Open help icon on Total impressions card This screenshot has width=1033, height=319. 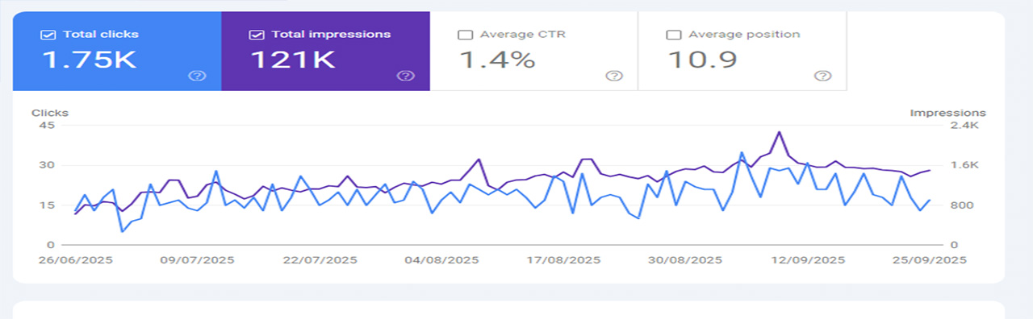406,76
